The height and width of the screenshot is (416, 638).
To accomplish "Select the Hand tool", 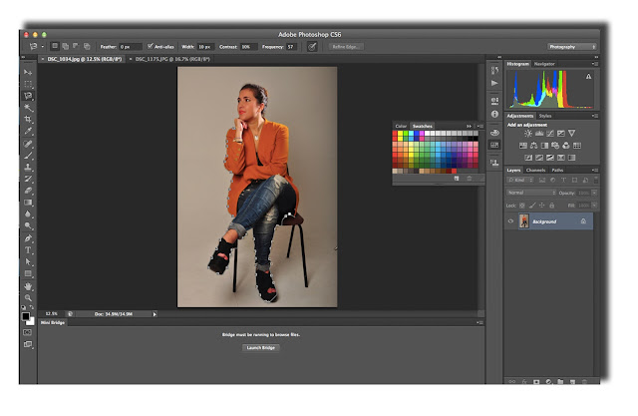I will tap(28, 286).
